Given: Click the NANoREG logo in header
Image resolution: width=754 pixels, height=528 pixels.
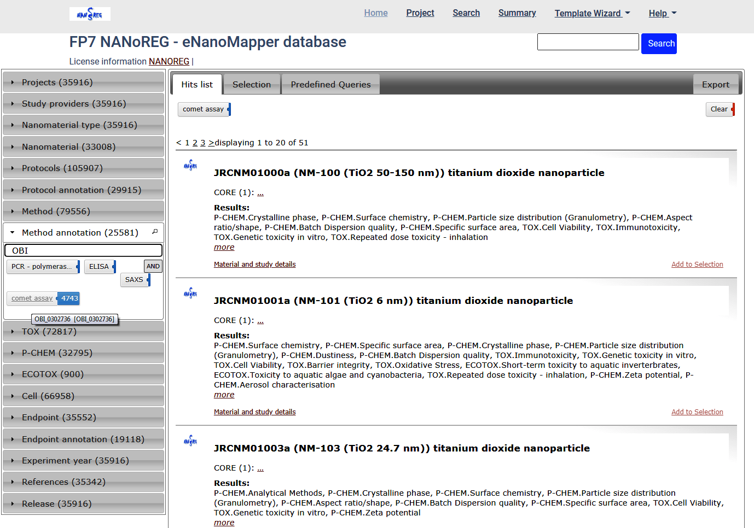Looking at the screenshot, I should pyautogui.click(x=90, y=14).
